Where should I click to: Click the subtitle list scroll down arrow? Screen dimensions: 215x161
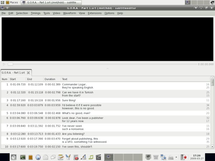click(x=212, y=147)
